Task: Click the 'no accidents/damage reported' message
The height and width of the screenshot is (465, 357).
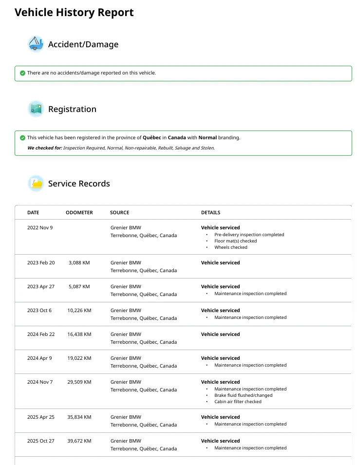Action: tap(92, 73)
